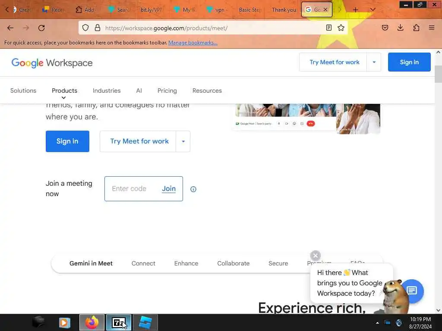Open the Industries menu
Screen dimensions: 442x331
tap(107, 91)
